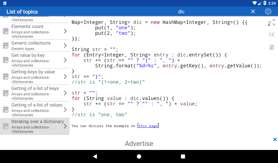Tap the 'put(1, "one");' code line

115,28
